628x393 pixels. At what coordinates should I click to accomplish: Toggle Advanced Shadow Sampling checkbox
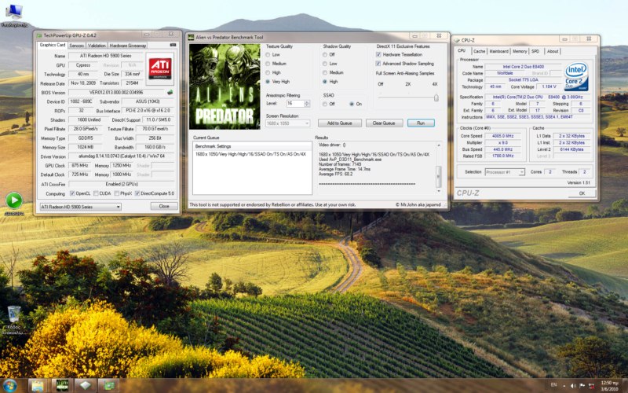point(378,64)
